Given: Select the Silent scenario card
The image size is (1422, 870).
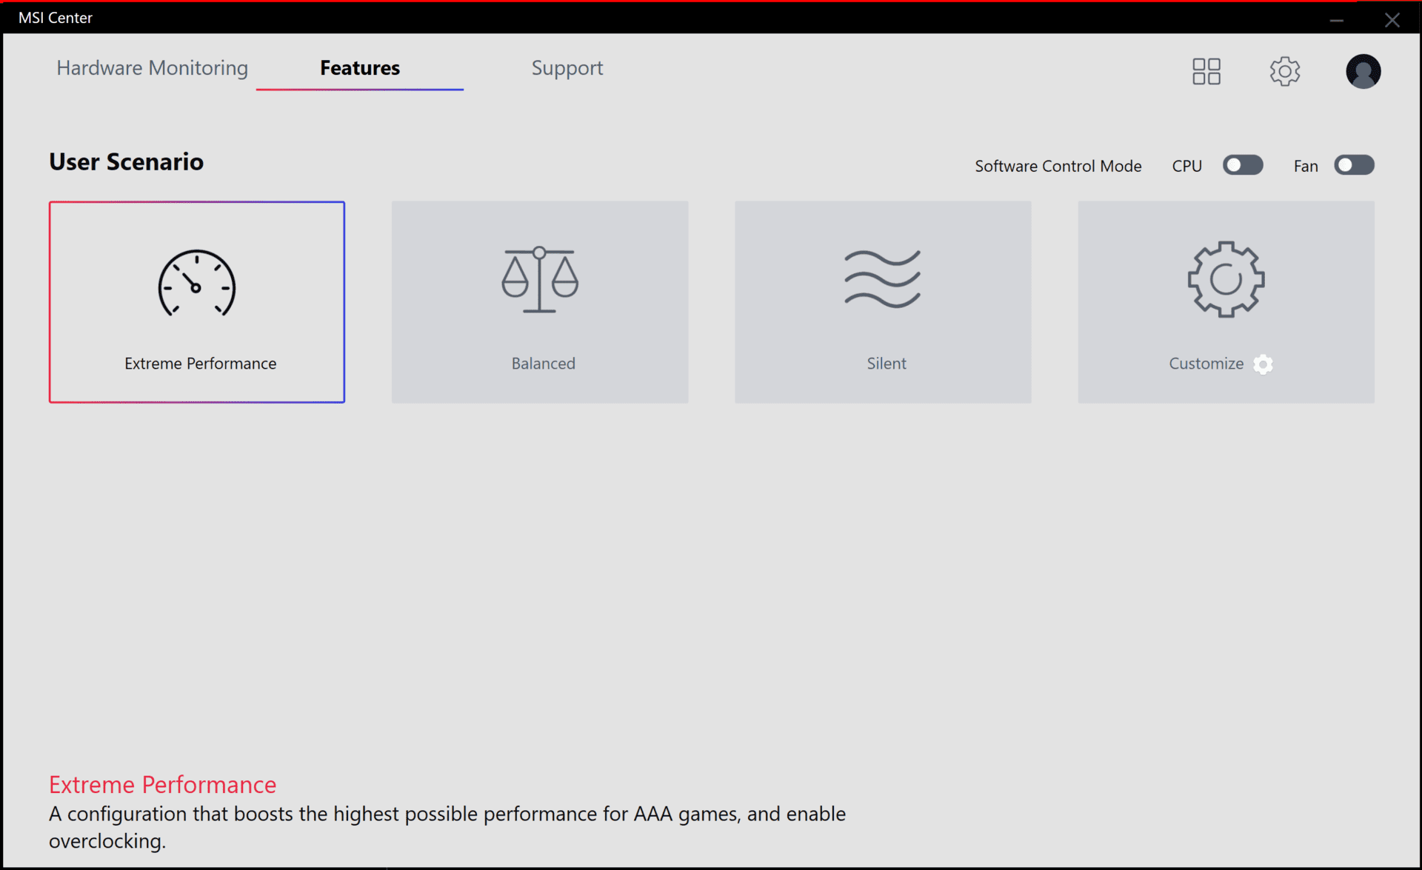Looking at the screenshot, I should pyautogui.click(x=883, y=302).
